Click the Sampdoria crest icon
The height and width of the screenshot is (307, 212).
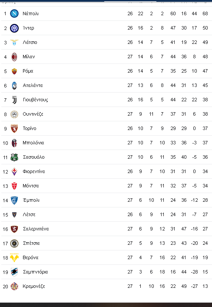point(14,272)
